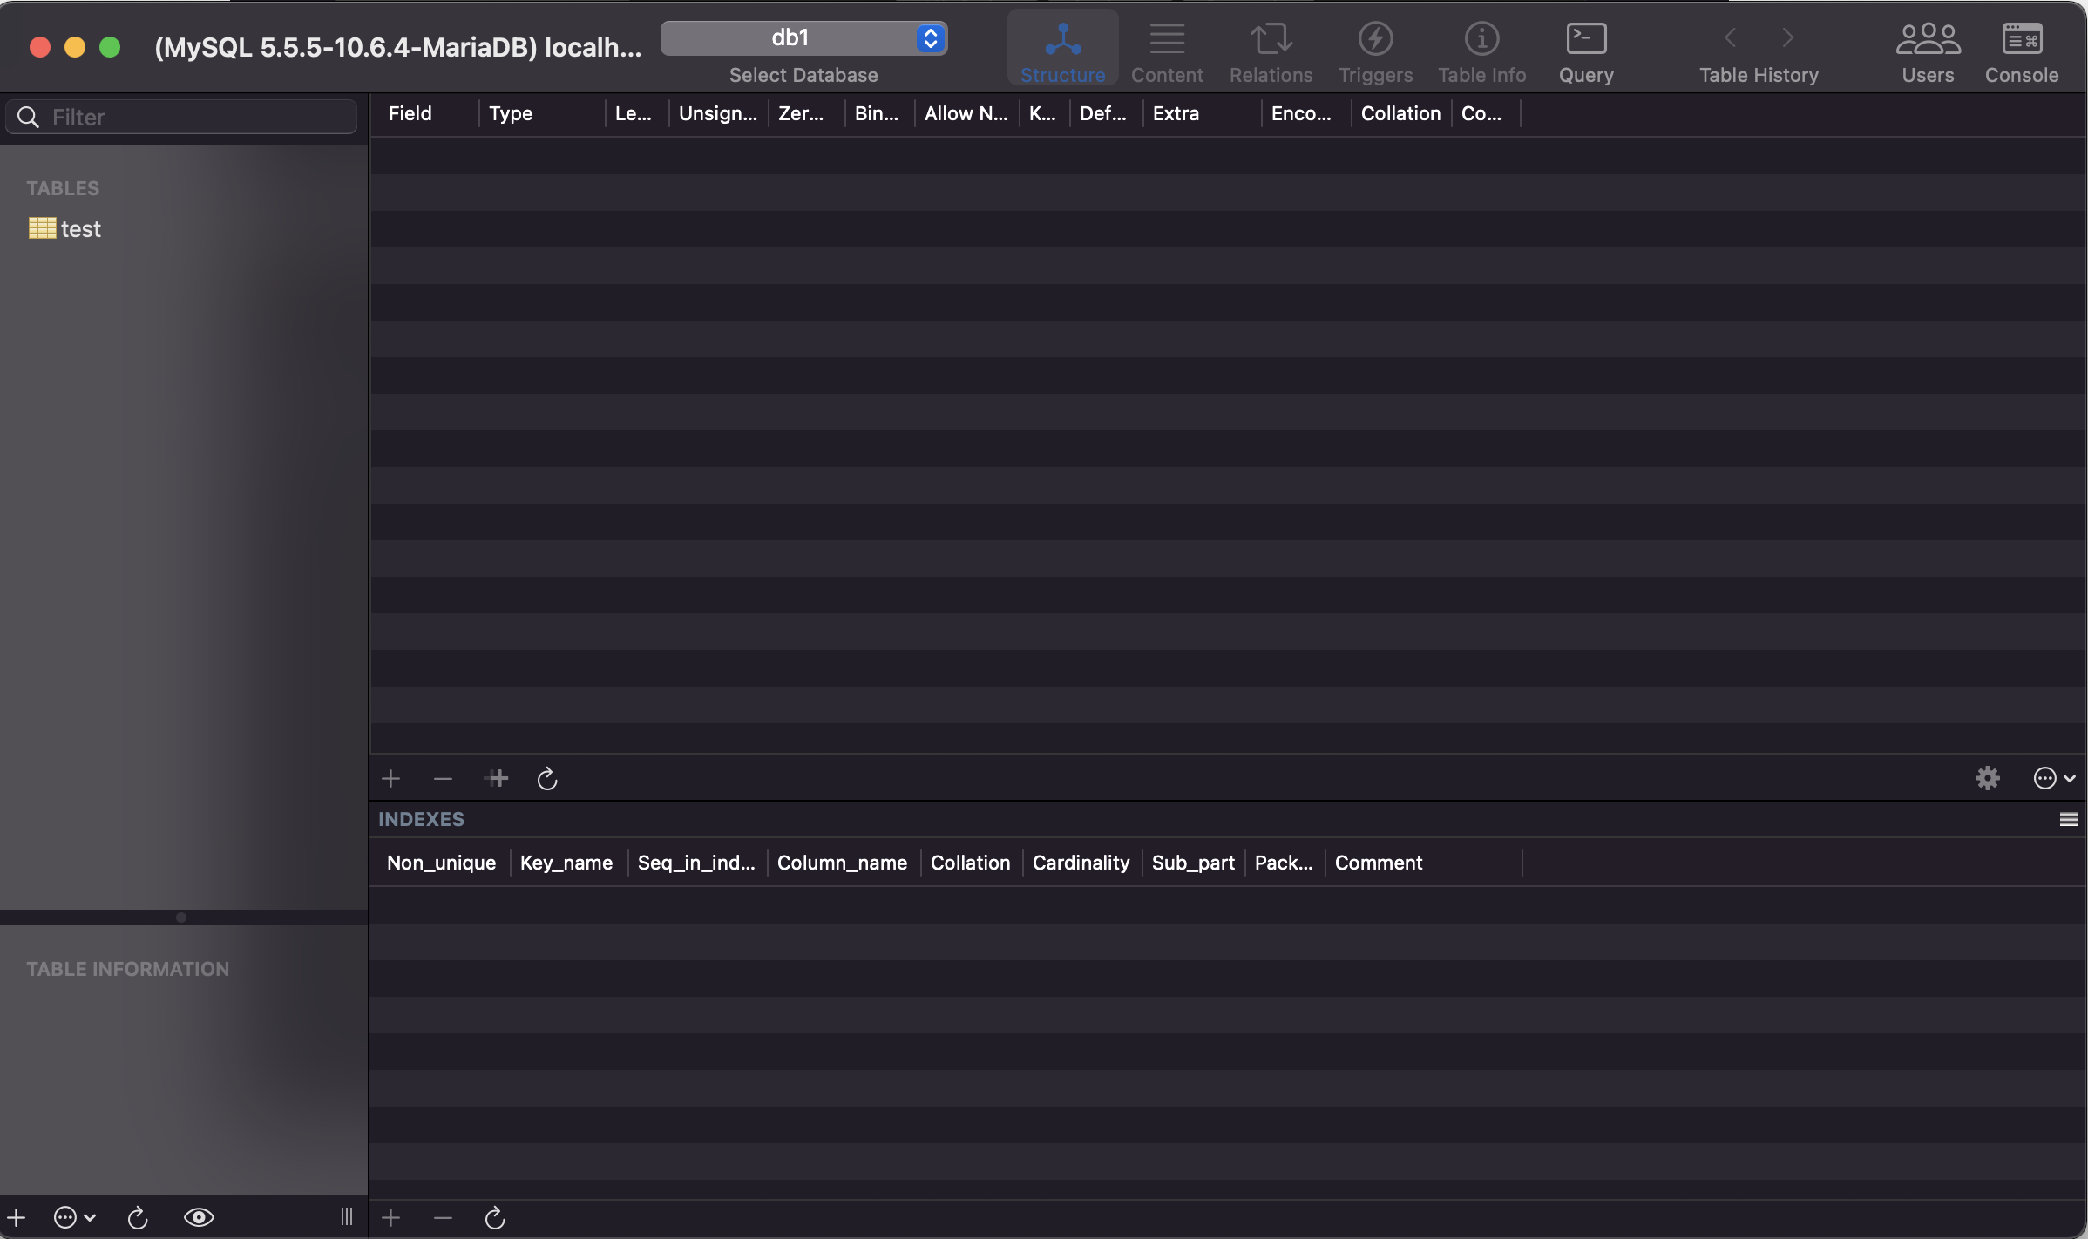Navigate back in Table History
The height and width of the screenshot is (1239, 2088).
coord(1730,38)
